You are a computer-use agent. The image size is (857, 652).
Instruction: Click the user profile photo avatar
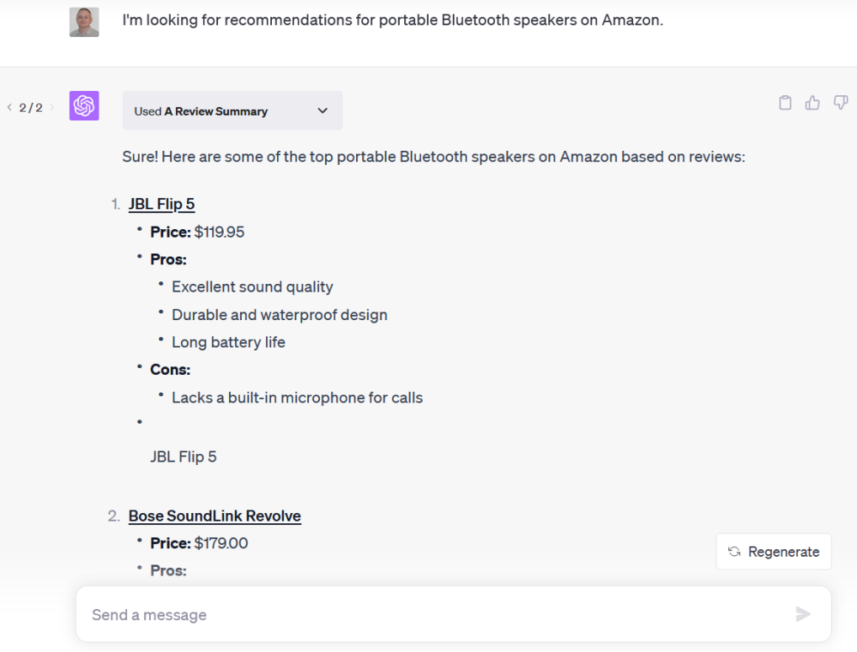pos(84,22)
